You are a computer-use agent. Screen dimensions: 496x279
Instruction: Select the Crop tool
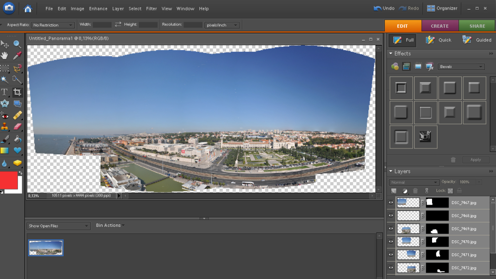[x=17, y=92]
